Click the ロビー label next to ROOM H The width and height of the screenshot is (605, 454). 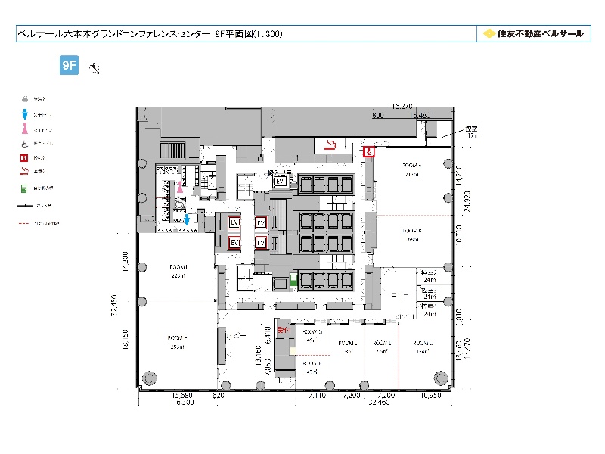pos(237,335)
